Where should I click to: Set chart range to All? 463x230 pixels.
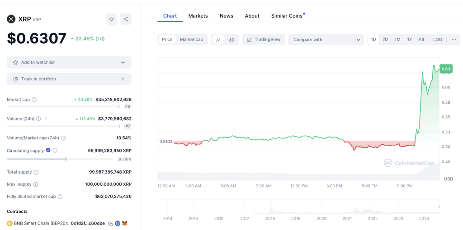tap(421, 40)
